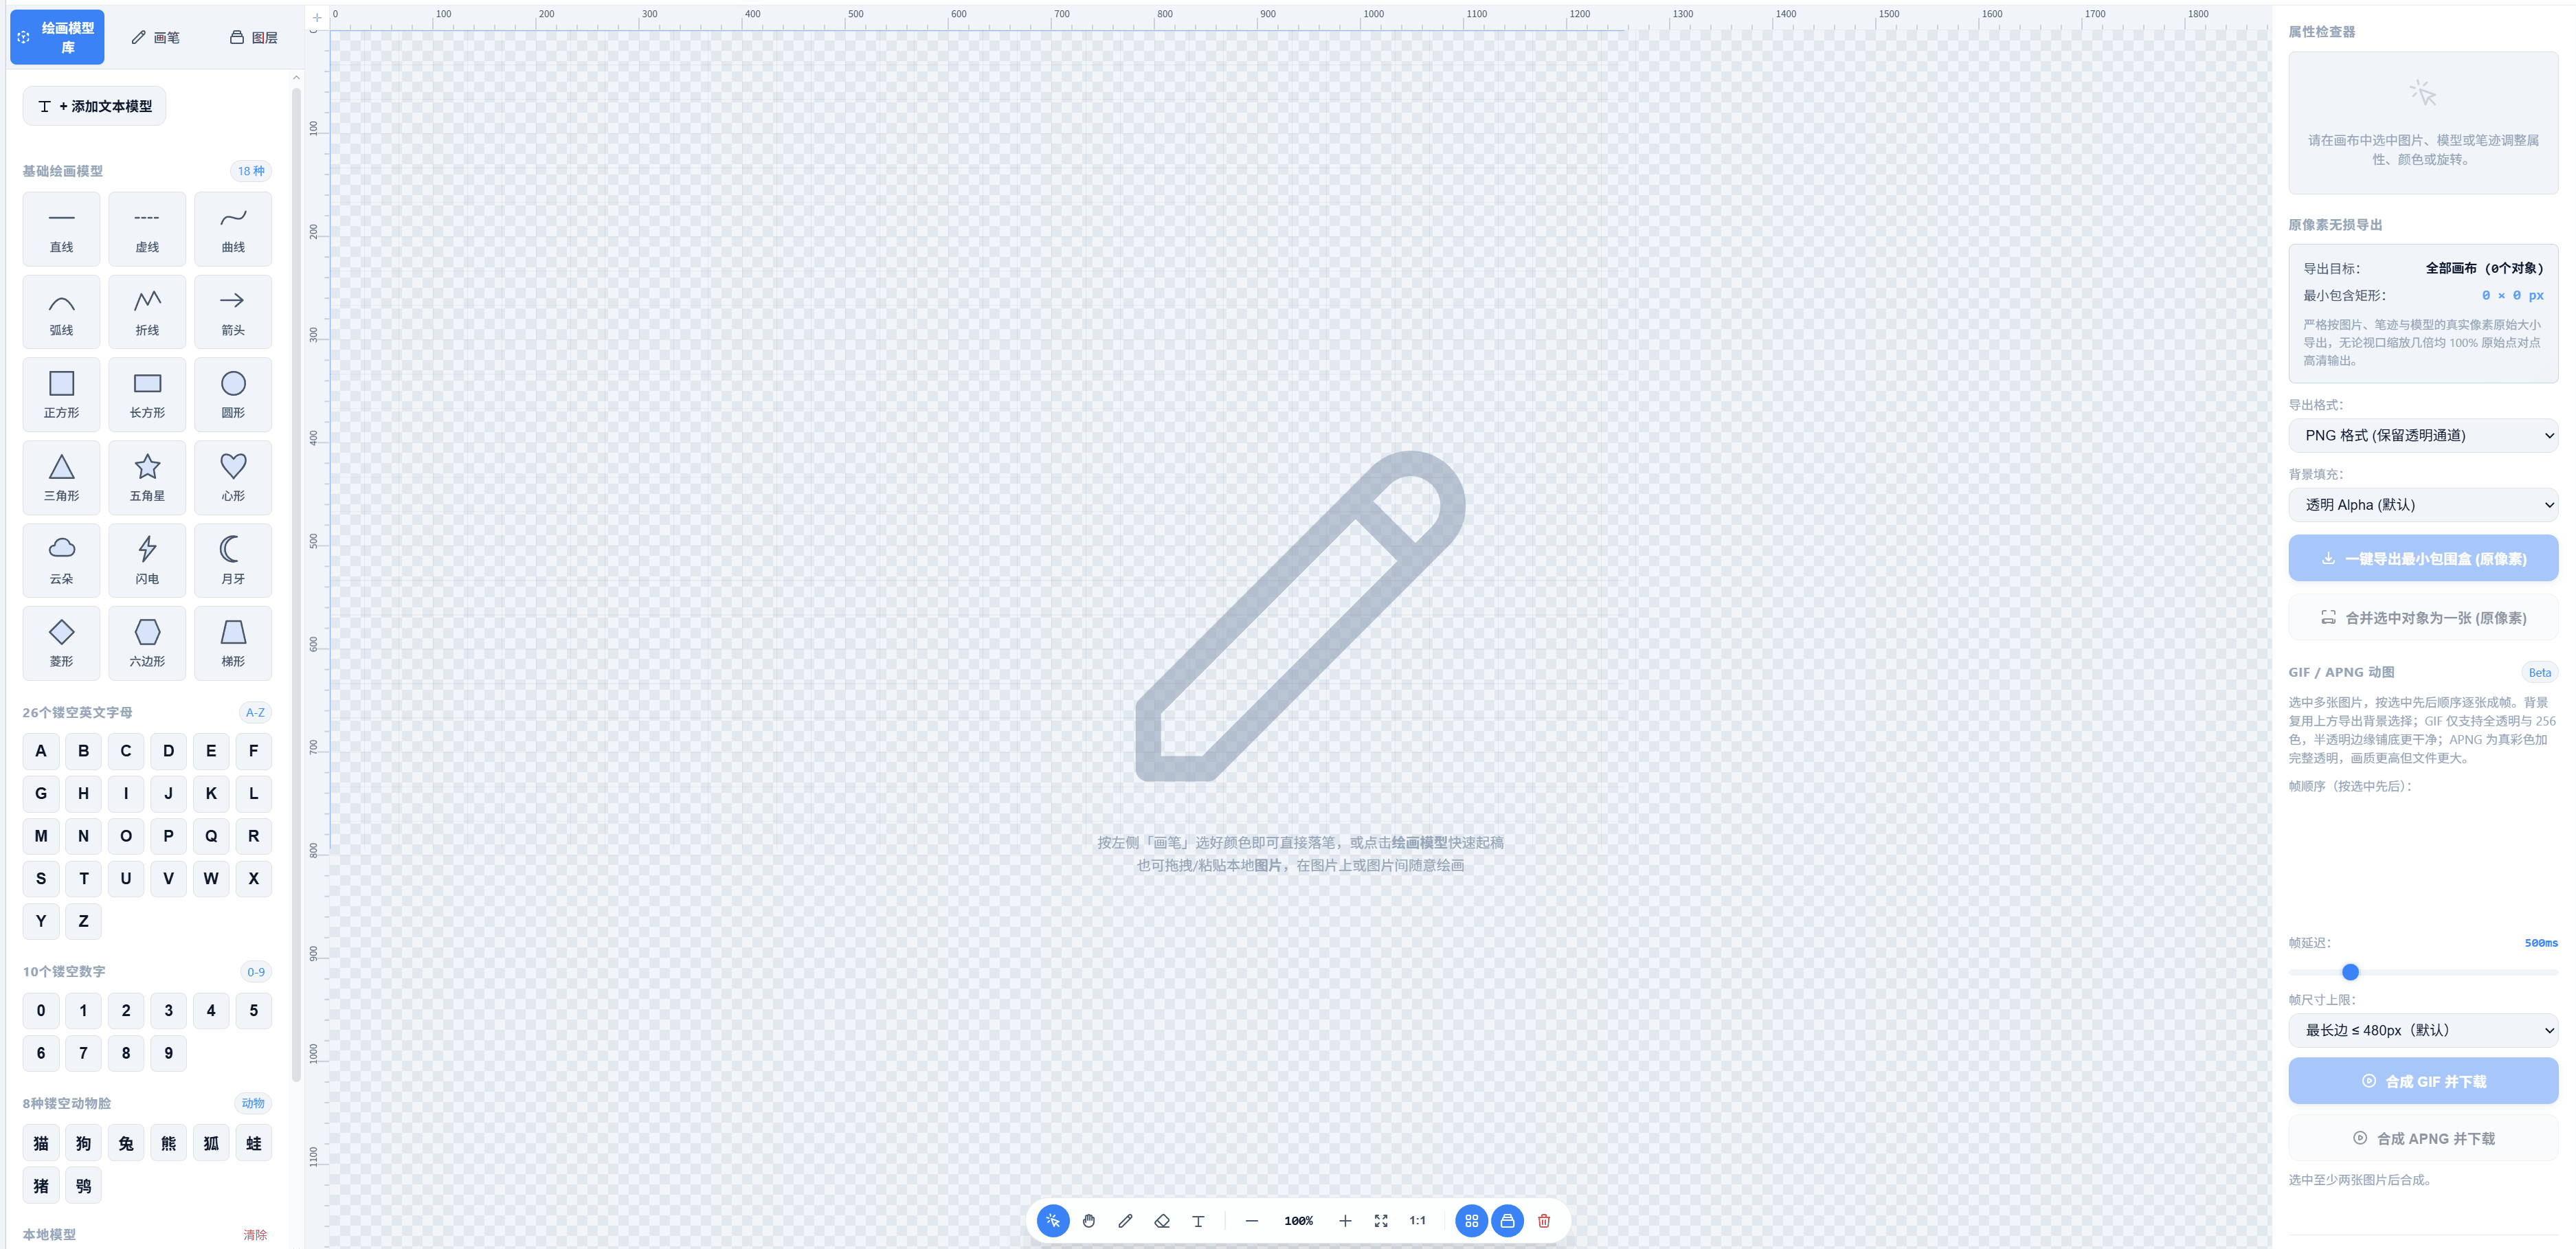Insert the 猫 cat face model
The height and width of the screenshot is (1249, 2576).
click(41, 1143)
